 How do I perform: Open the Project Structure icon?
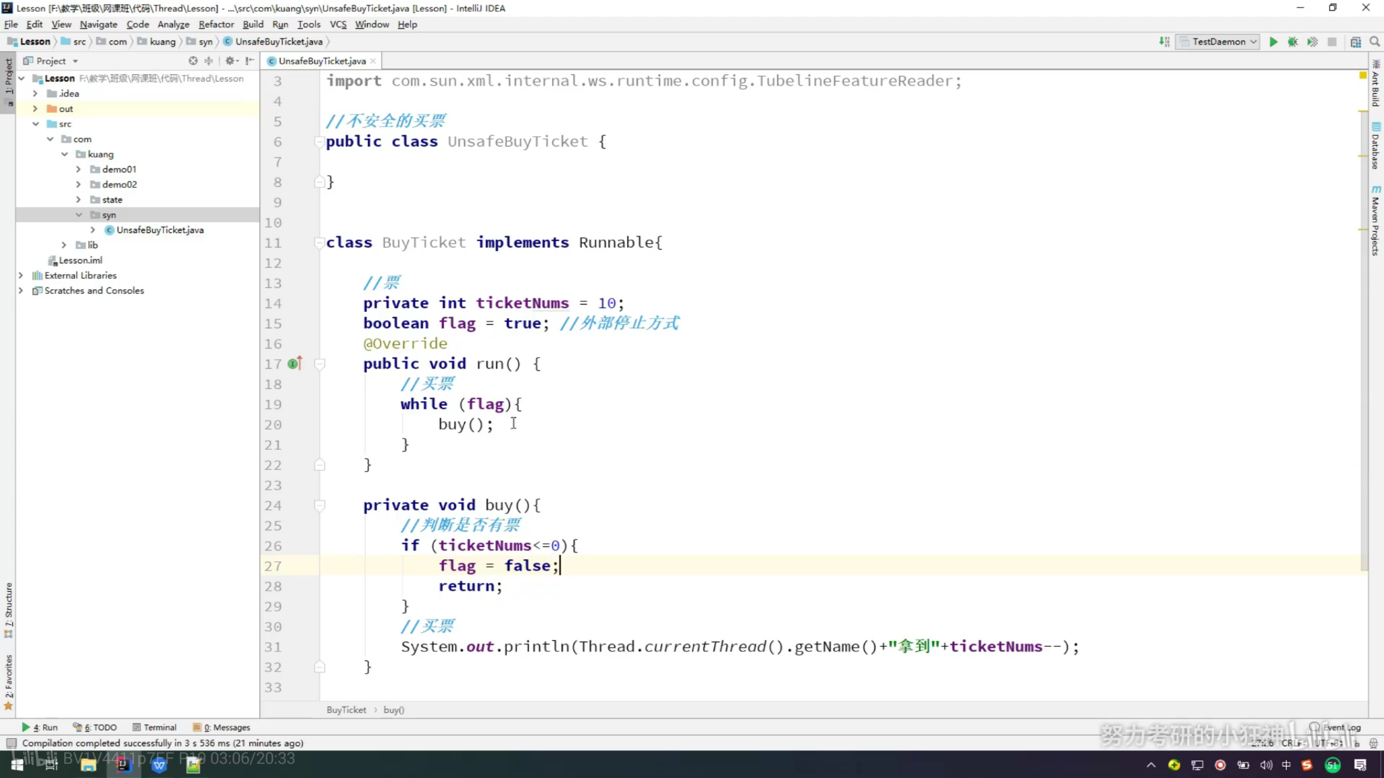point(1356,42)
